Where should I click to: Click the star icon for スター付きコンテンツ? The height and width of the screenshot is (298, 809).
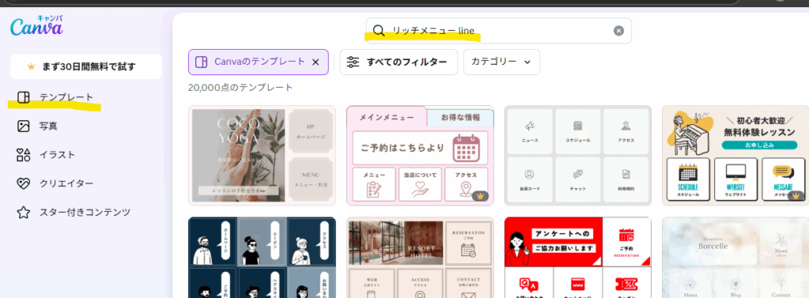[x=23, y=213]
